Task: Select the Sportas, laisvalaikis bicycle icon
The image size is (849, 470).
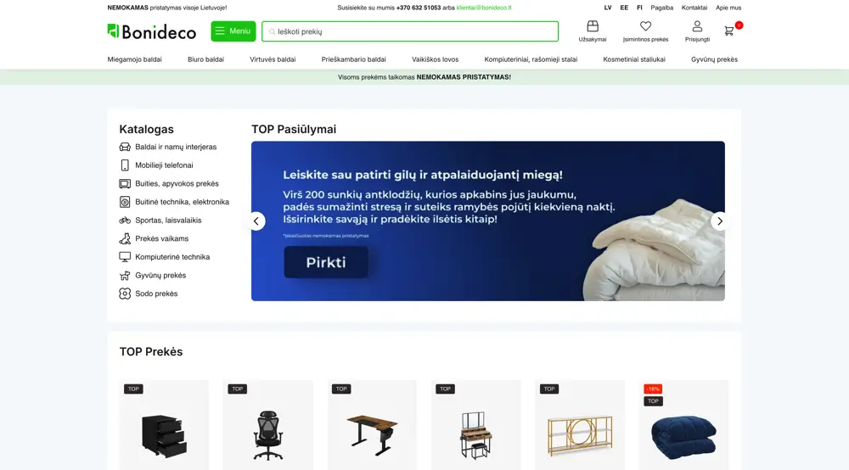Action: [125, 220]
